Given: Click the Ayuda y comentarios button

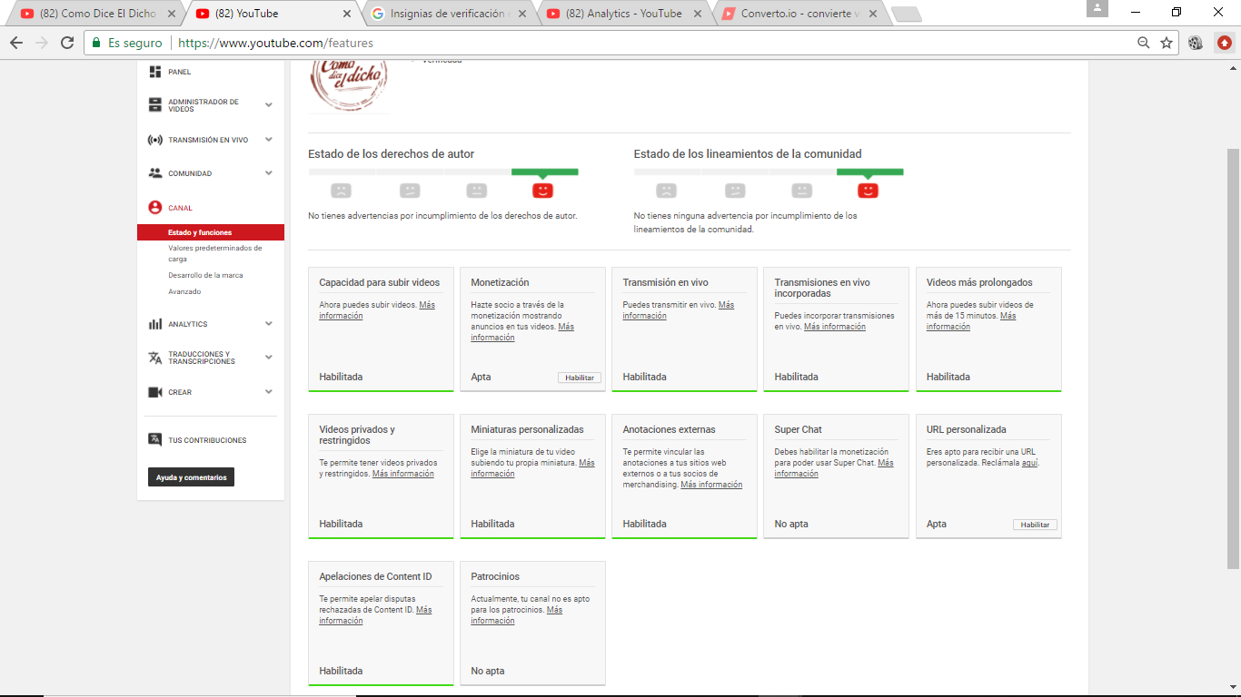Looking at the screenshot, I should pos(191,477).
